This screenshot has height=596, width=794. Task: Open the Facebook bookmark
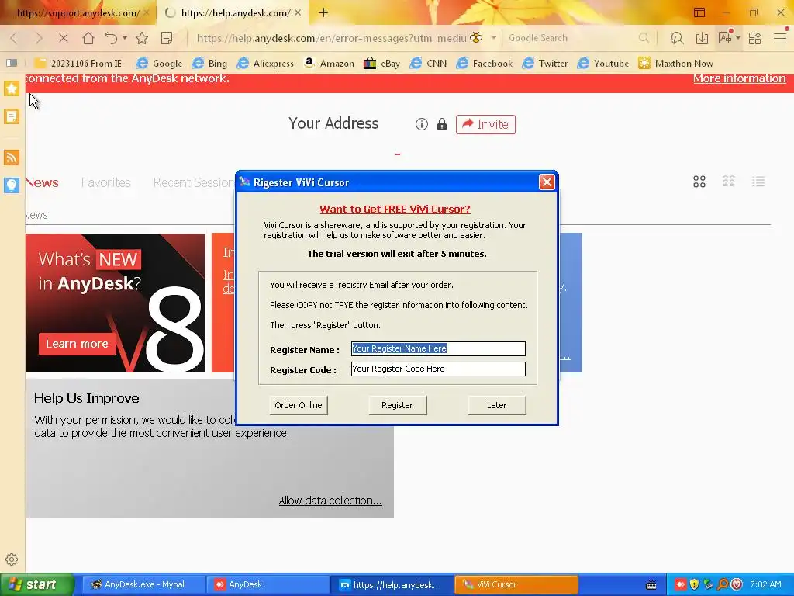pyautogui.click(x=485, y=64)
